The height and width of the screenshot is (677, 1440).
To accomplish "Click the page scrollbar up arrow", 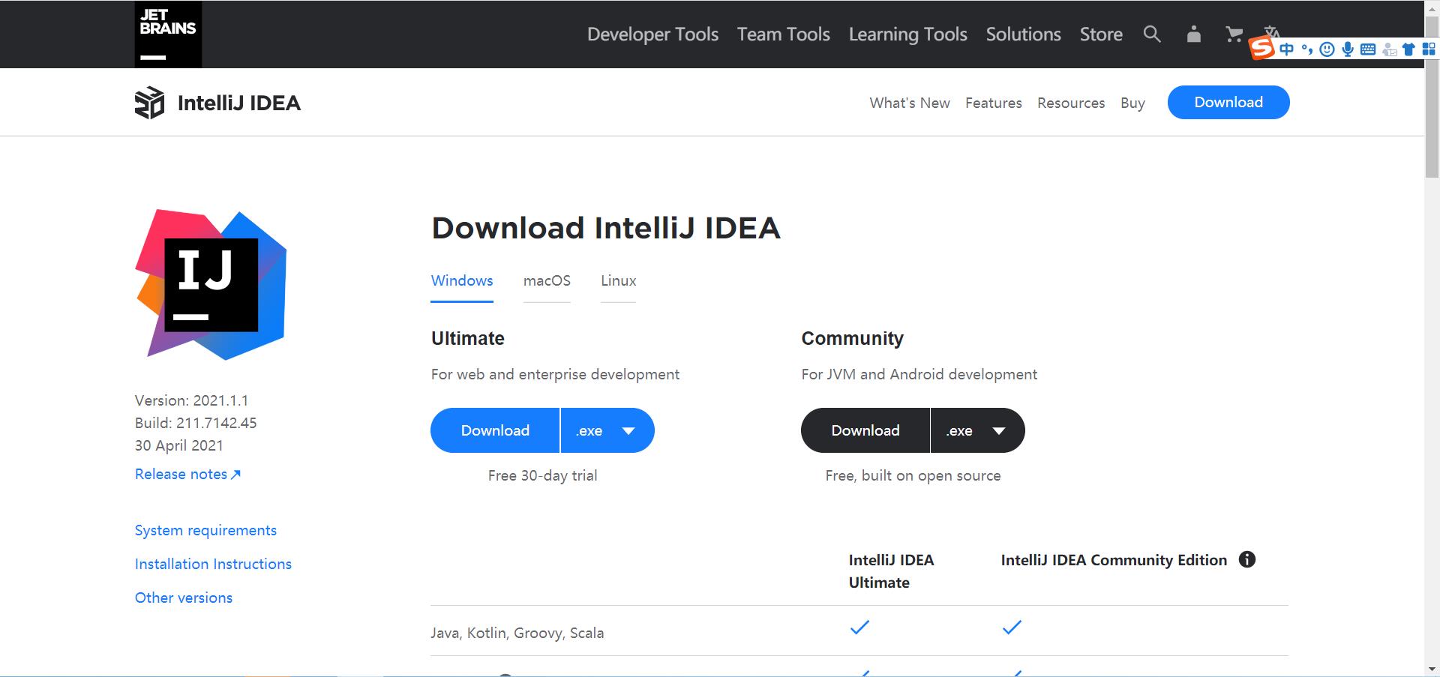I will tap(1432, 7).
